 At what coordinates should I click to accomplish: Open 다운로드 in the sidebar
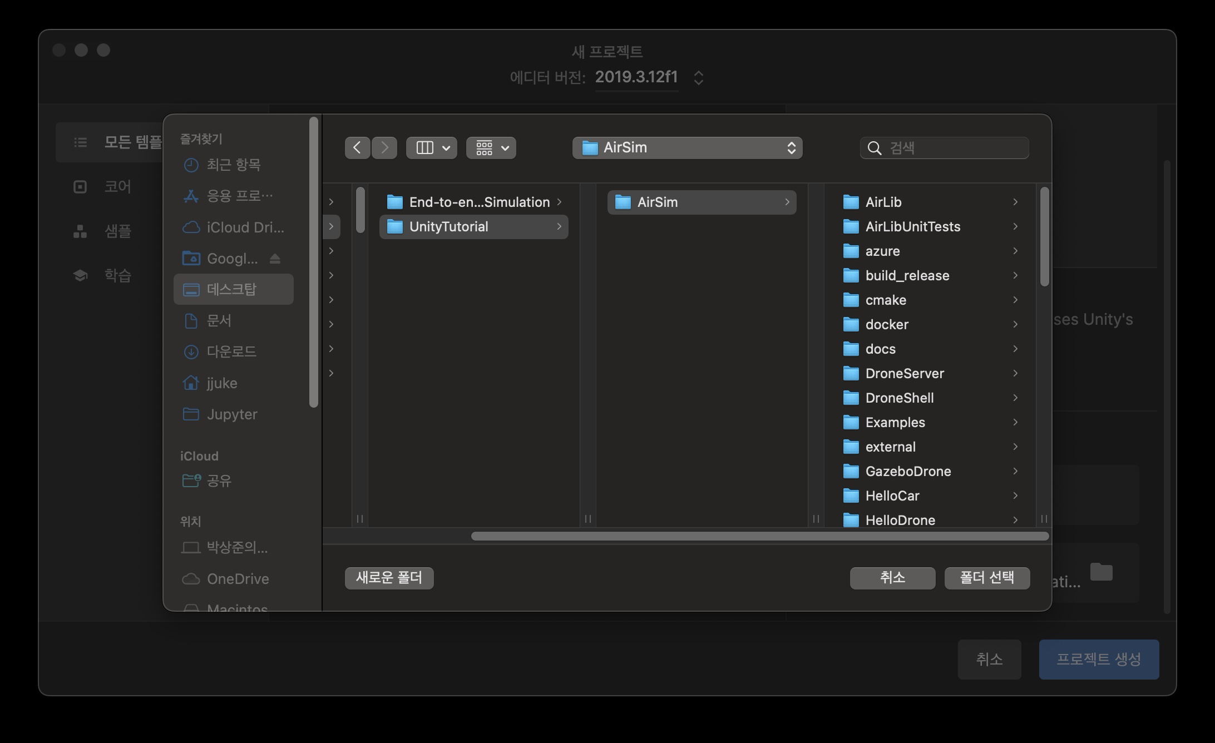pyautogui.click(x=234, y=352)
